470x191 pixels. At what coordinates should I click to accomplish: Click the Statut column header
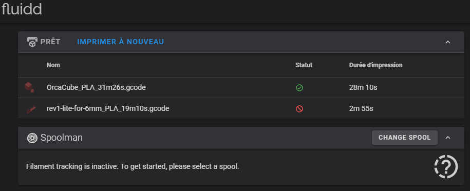point(304,65)
